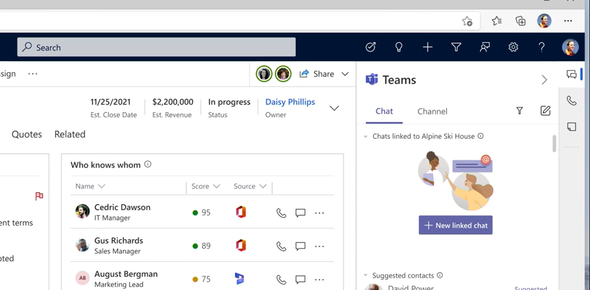Screen dimensions: 590x290
Task: Add page to favorites star icon
Action: 467,21
